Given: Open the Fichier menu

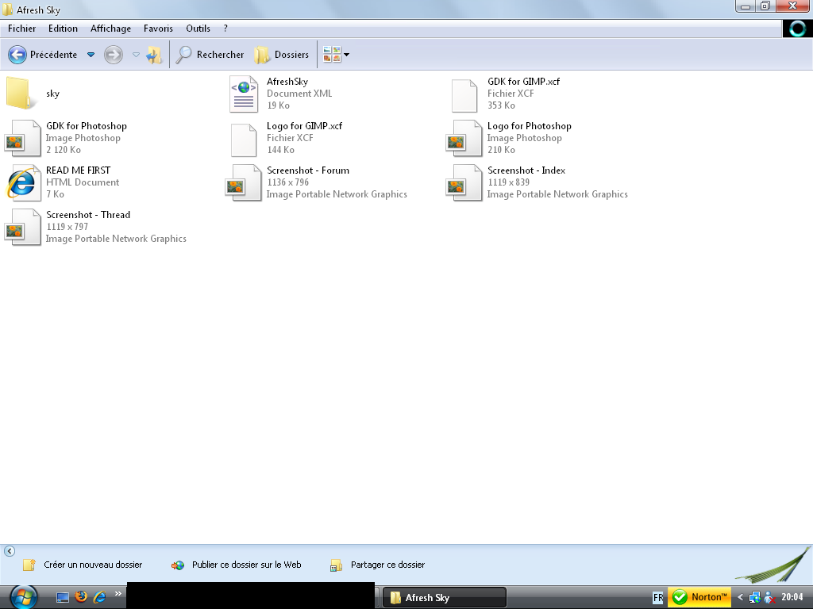Looking at the screenshot, I should coord(21,29).
